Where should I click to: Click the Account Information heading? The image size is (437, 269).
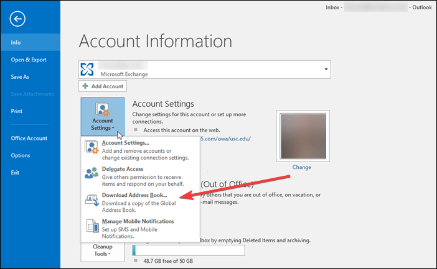point(156,42)
